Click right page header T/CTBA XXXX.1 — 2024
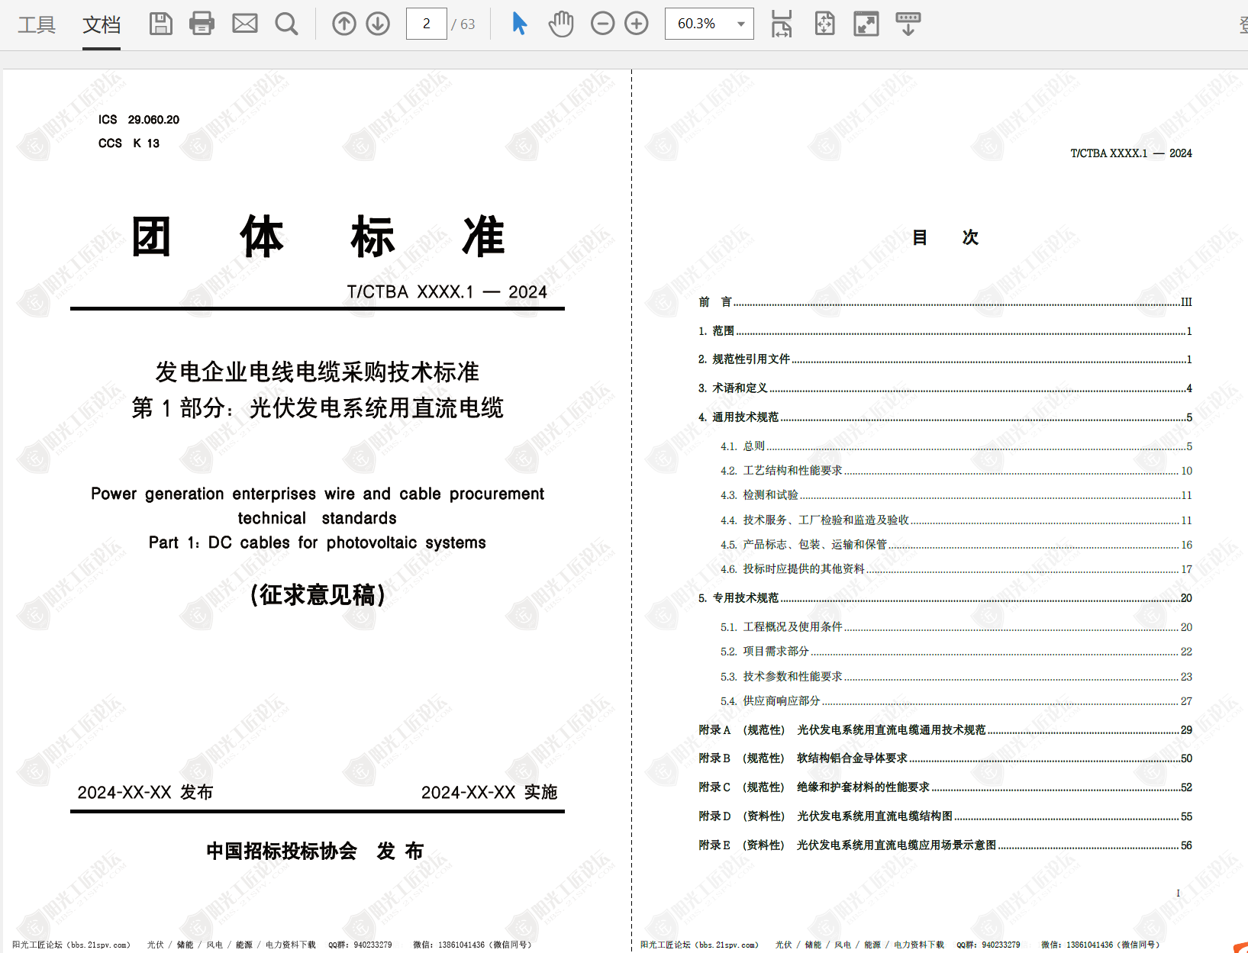Image resolution: width=1248 pixels, height=953 pixels. point(1131,153)
